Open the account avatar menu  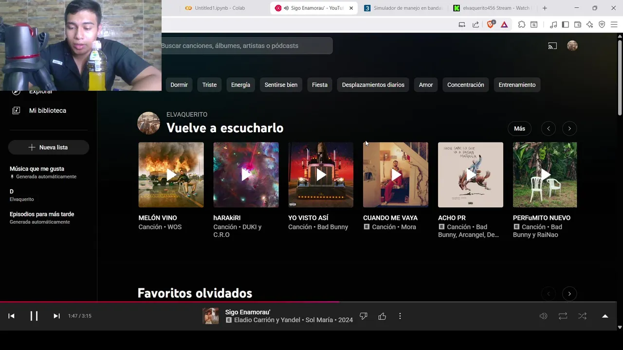[572, 46]
